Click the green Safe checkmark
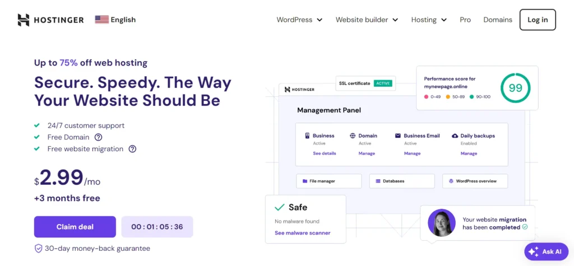574x266 pixels. [x=279, y=208]
